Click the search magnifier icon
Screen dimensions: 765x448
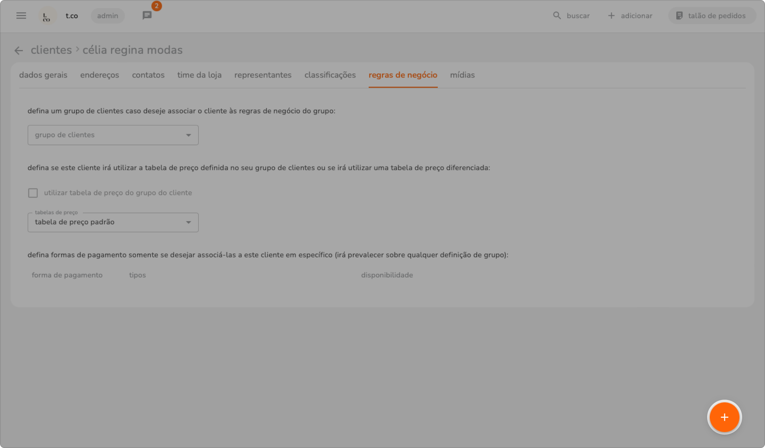click(x=557, y=16)
